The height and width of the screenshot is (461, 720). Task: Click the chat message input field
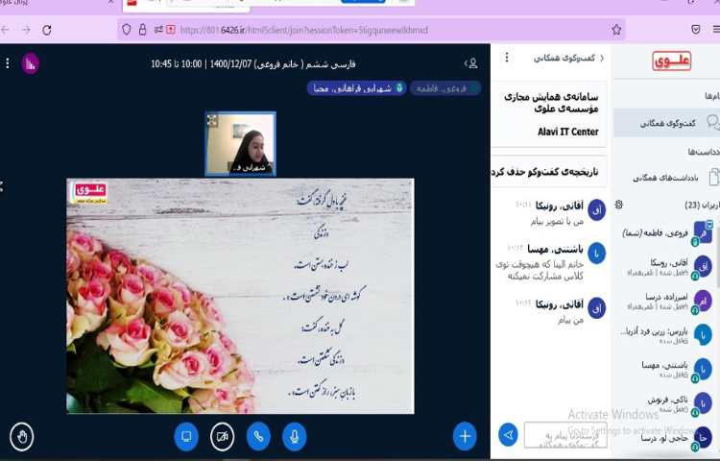click(x=564, y=435)
